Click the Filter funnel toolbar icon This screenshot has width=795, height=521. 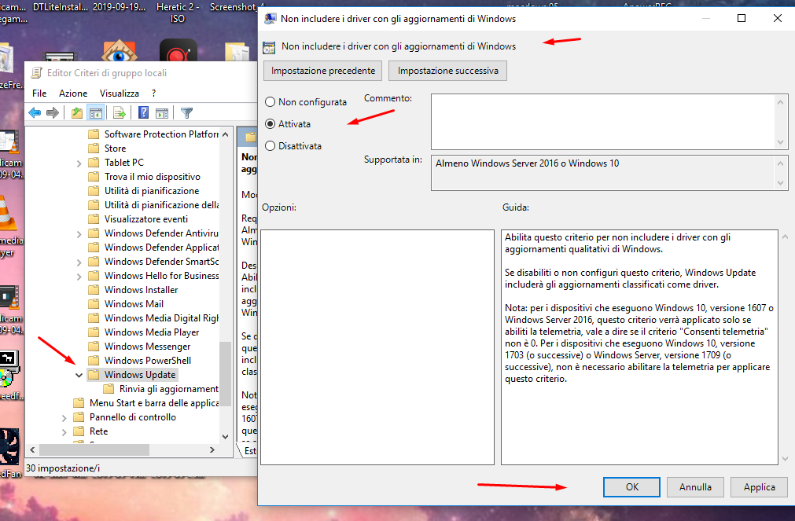[x=186, y=113]
